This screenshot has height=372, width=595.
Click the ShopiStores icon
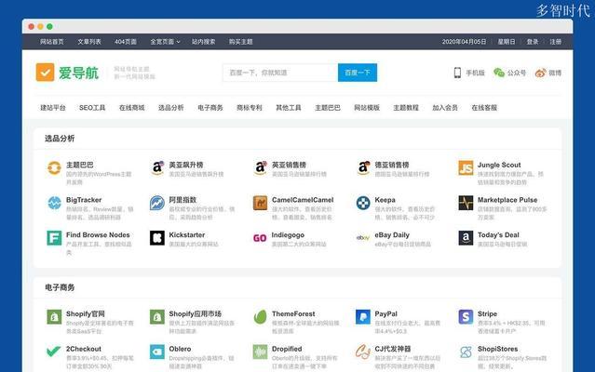(466, 352)
